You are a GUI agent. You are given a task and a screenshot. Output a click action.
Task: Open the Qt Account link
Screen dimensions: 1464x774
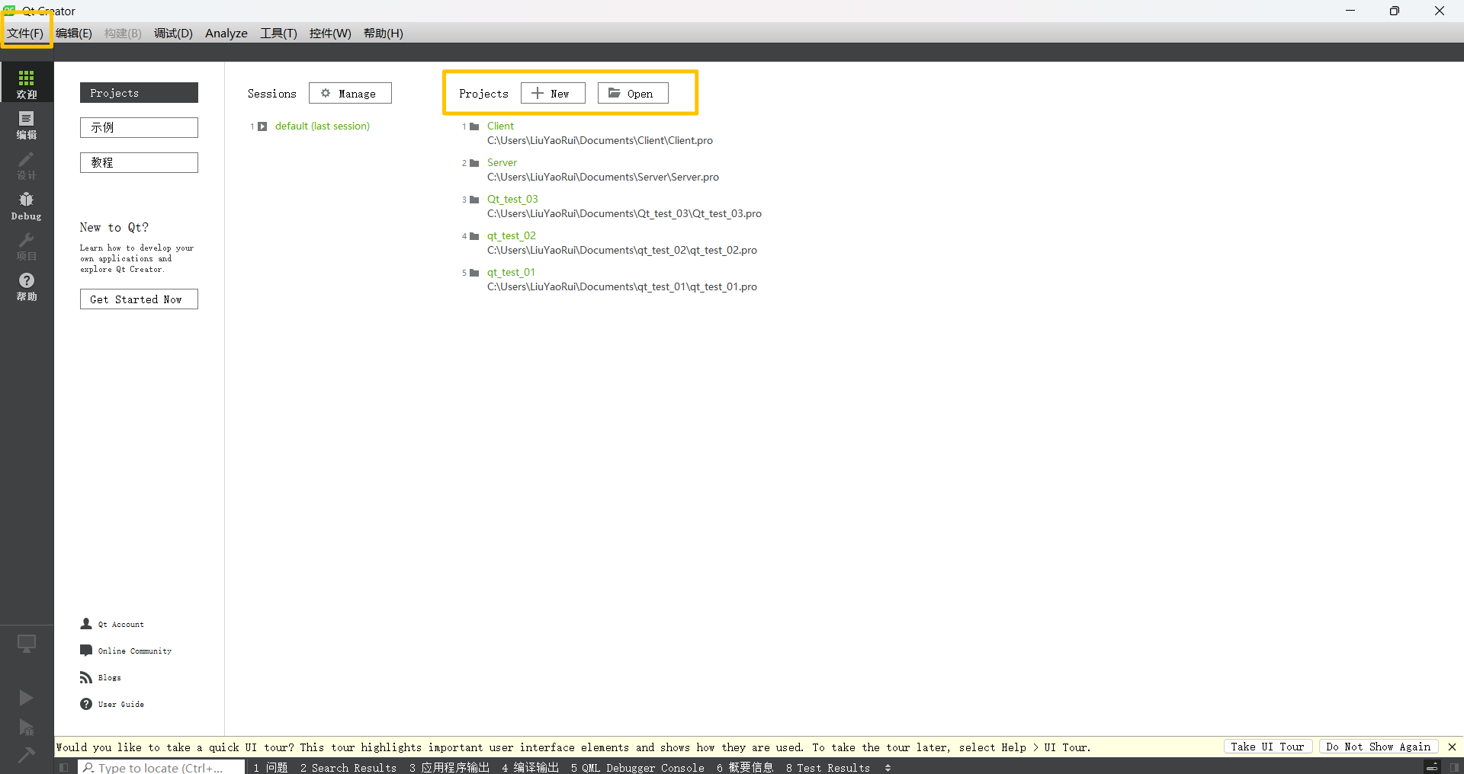click(x=120, y=625)
